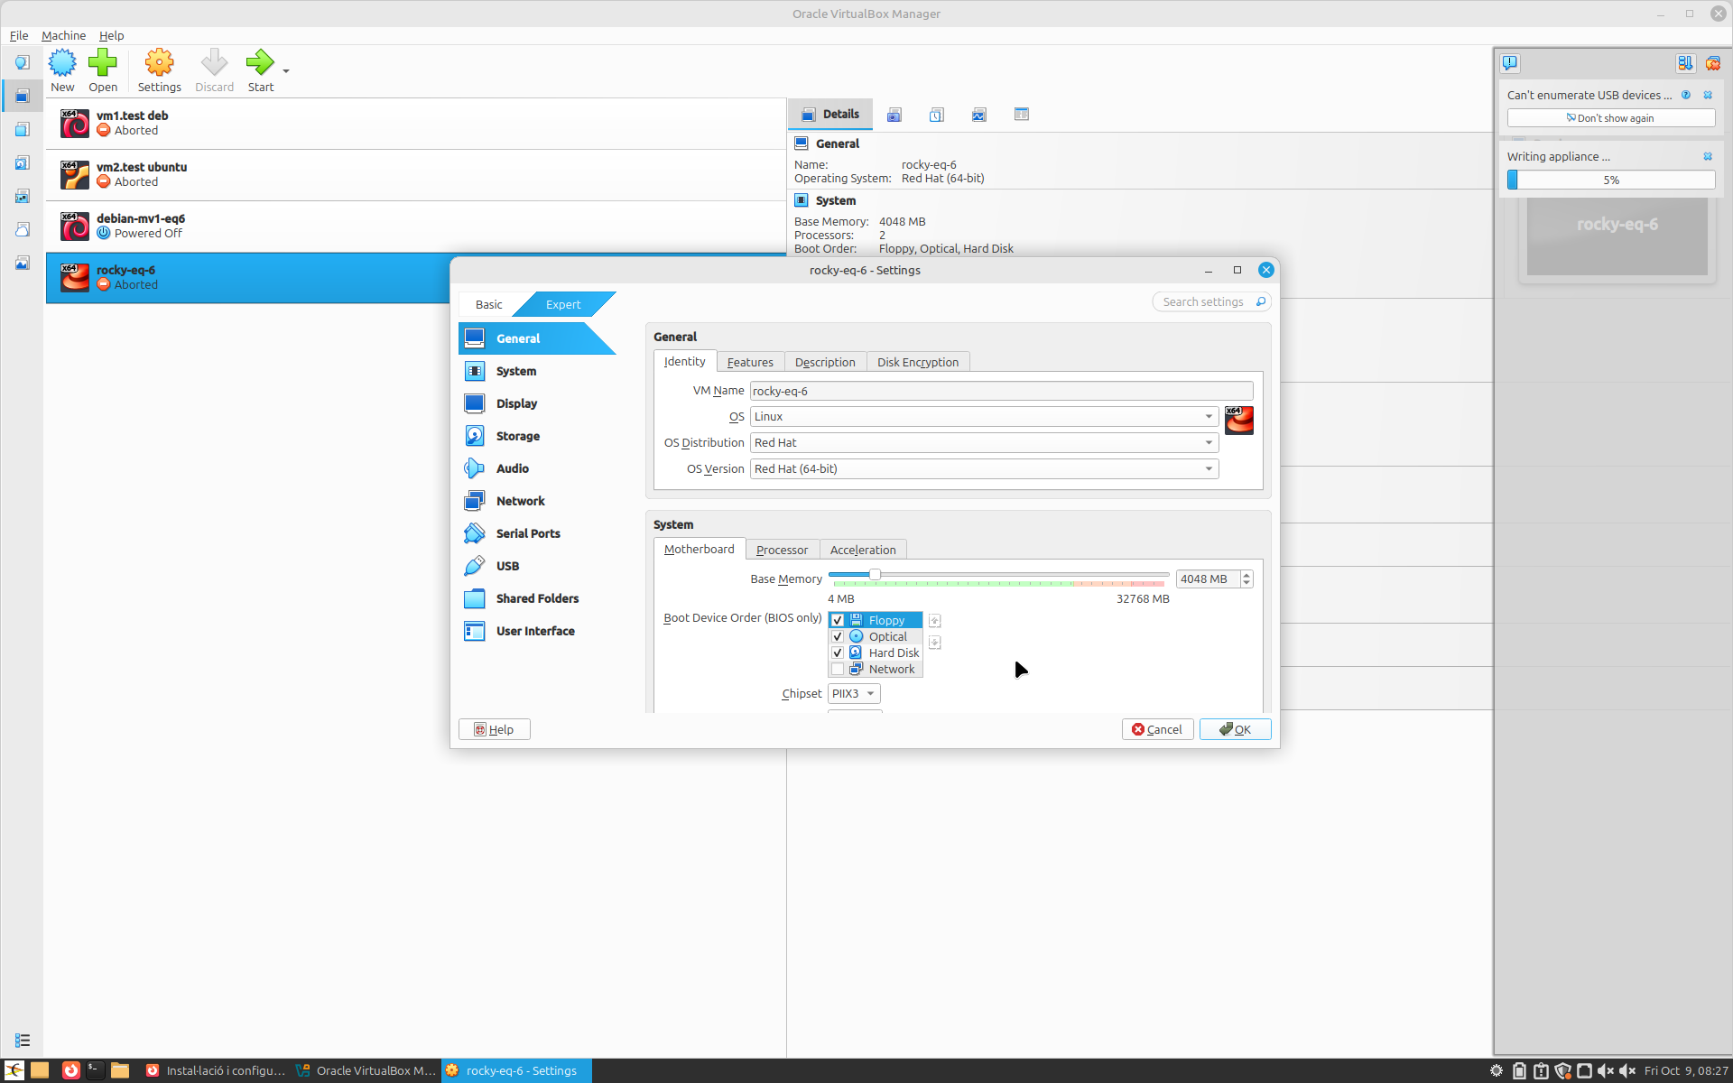Click Cancel in the settings dialog
The width and height of the screenshot is (1733, 1083).
[x=1157, y=729]
